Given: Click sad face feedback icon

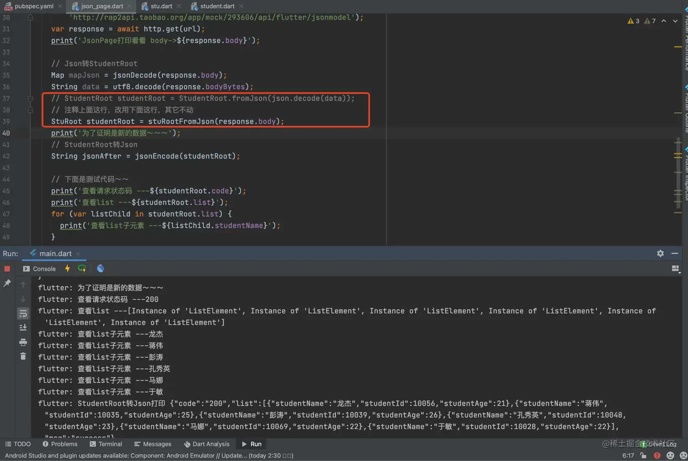Looking at the screenshot, I should click(x=683, y=456).
